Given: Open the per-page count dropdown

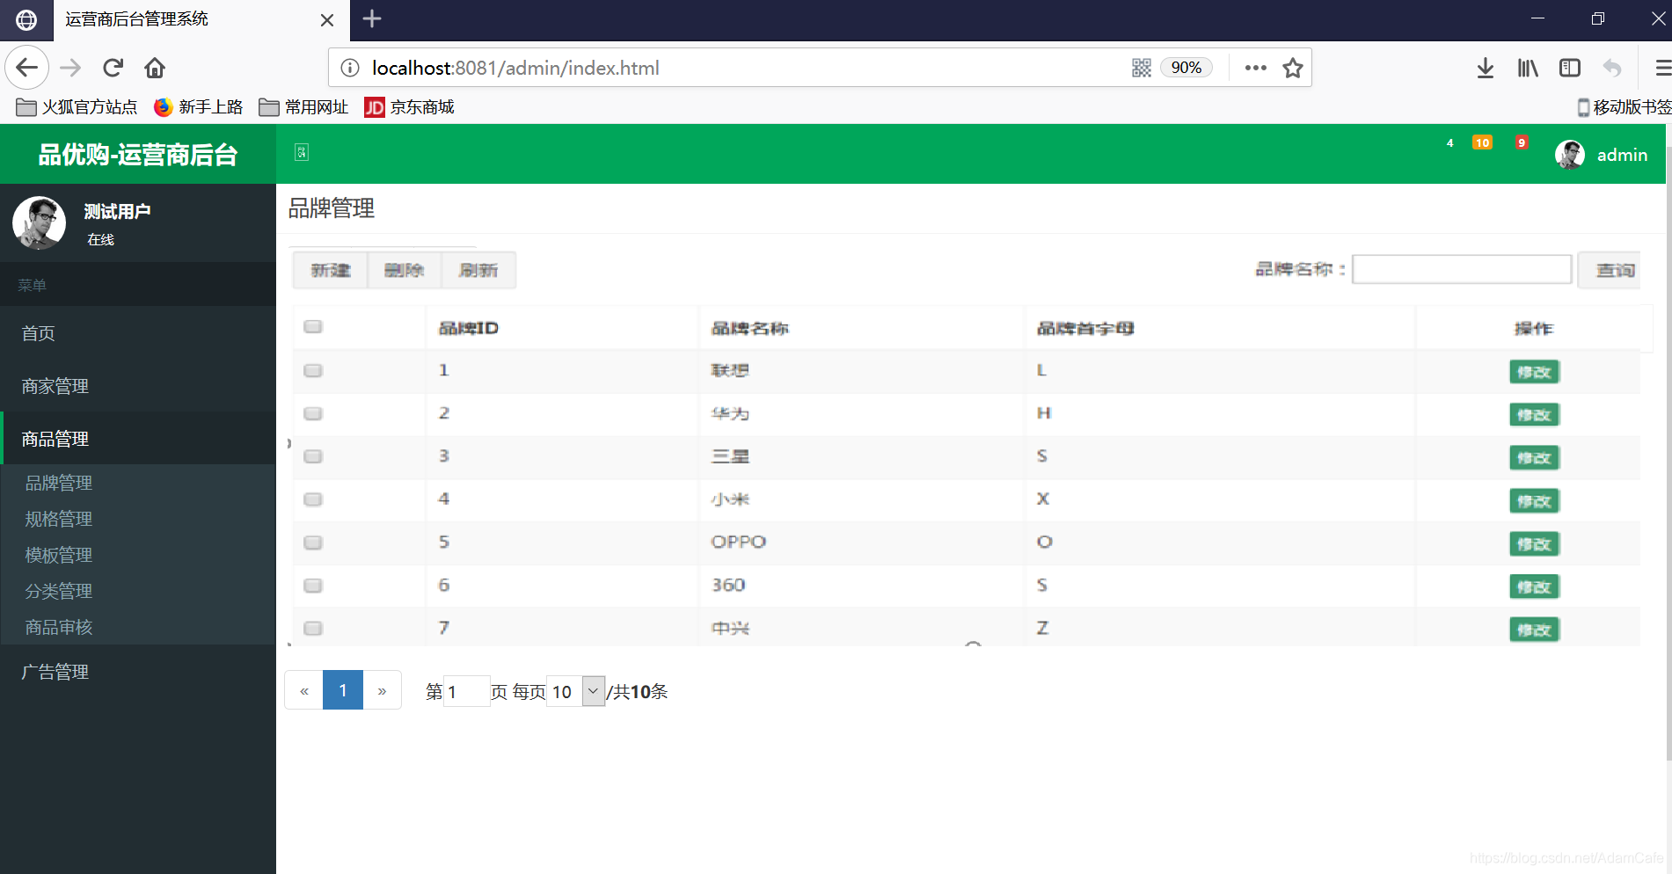Looking at the screenshot, I should (x=576, y=691).
